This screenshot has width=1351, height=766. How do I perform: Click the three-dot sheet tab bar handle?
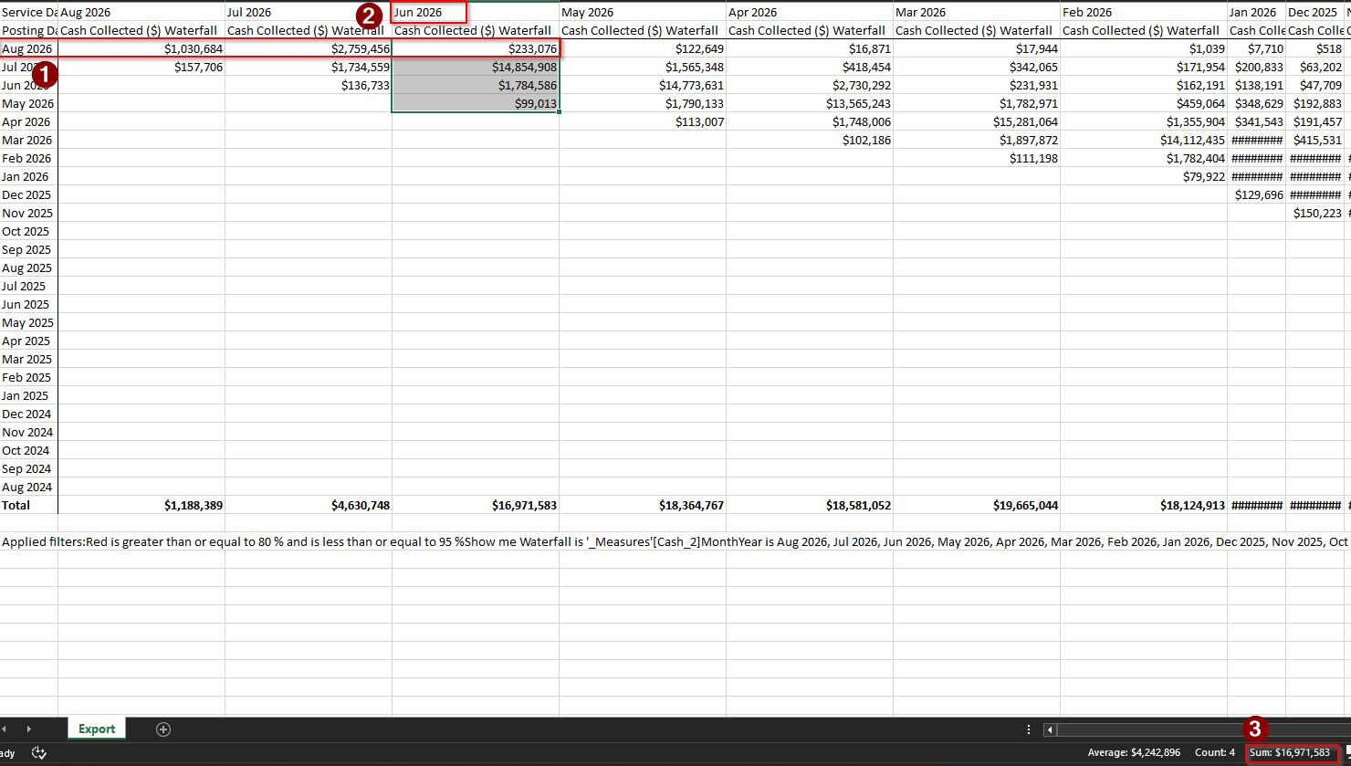1029,729
